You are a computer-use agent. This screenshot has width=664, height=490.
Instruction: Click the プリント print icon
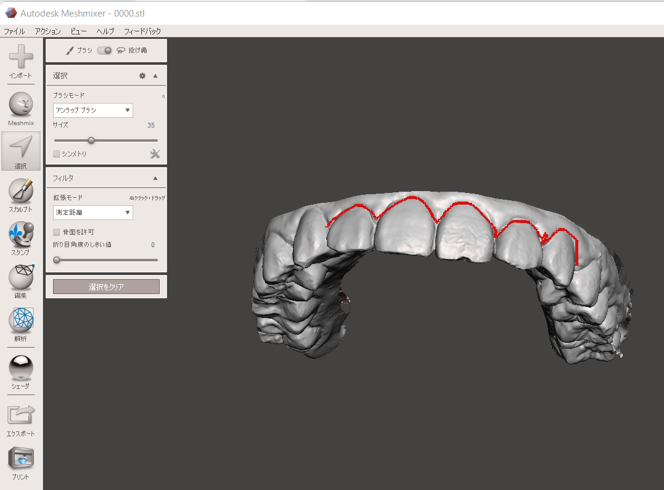21,458
